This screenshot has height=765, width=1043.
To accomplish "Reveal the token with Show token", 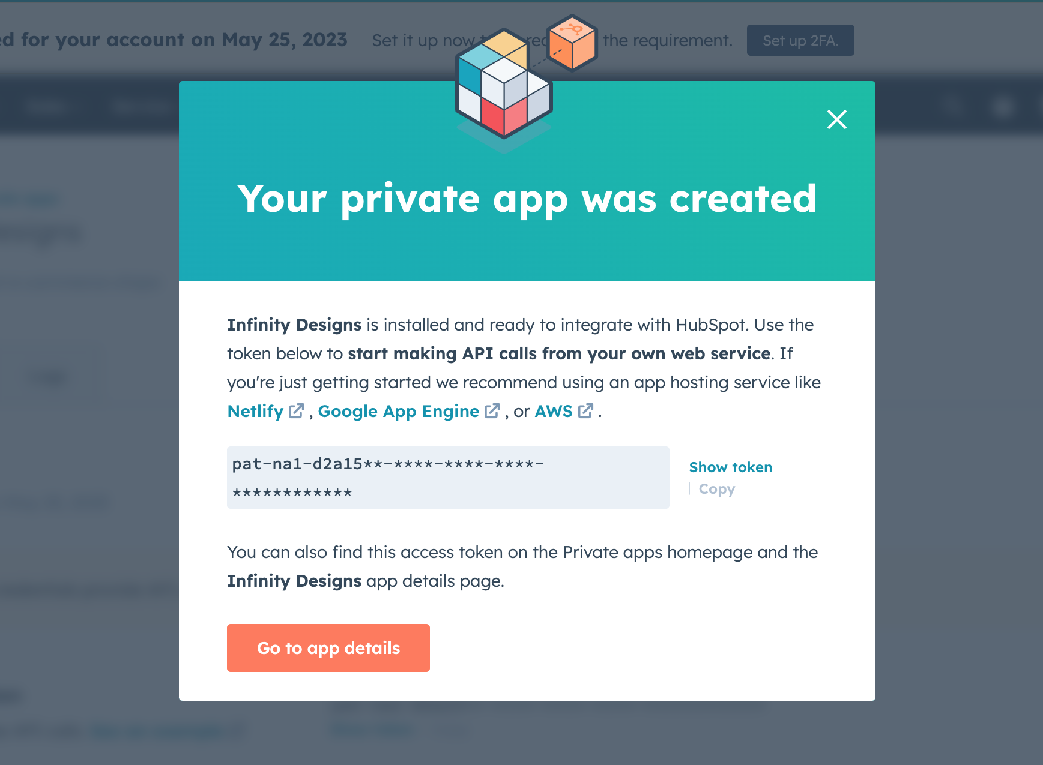I will coord(730,467).
